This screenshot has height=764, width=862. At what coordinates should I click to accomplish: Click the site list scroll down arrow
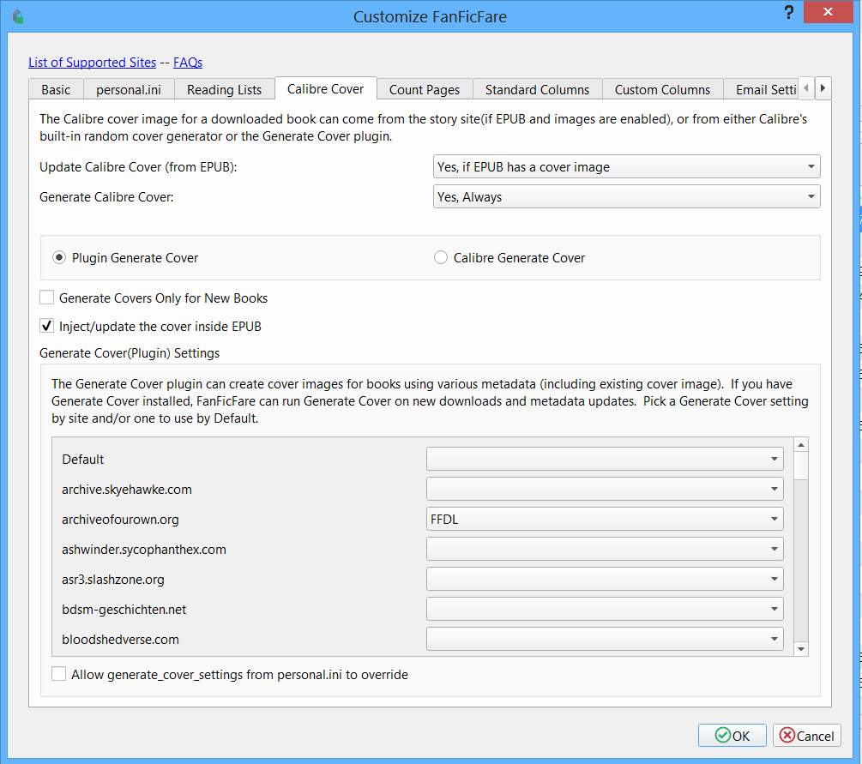tap(801, 649)
